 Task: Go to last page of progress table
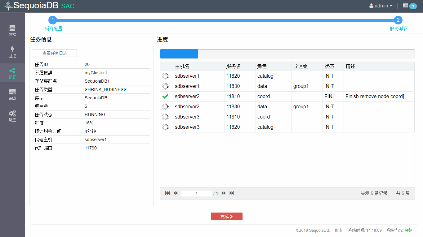232,193
